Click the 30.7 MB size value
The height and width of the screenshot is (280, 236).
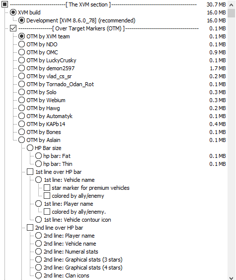216,4
